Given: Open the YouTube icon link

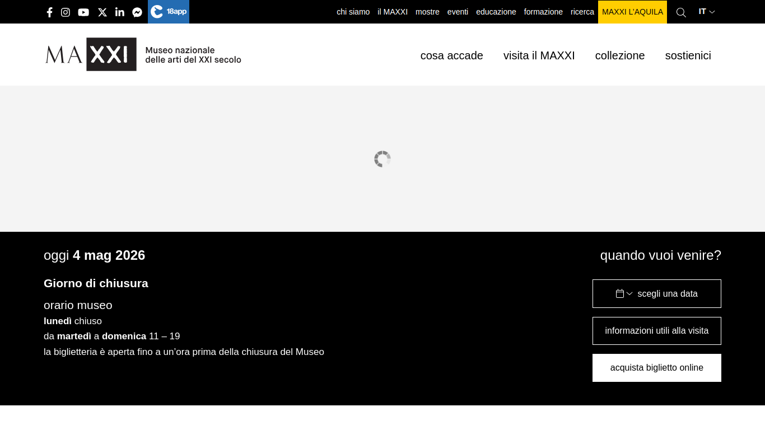Looking at the screenshot, I should click(83, 12).
